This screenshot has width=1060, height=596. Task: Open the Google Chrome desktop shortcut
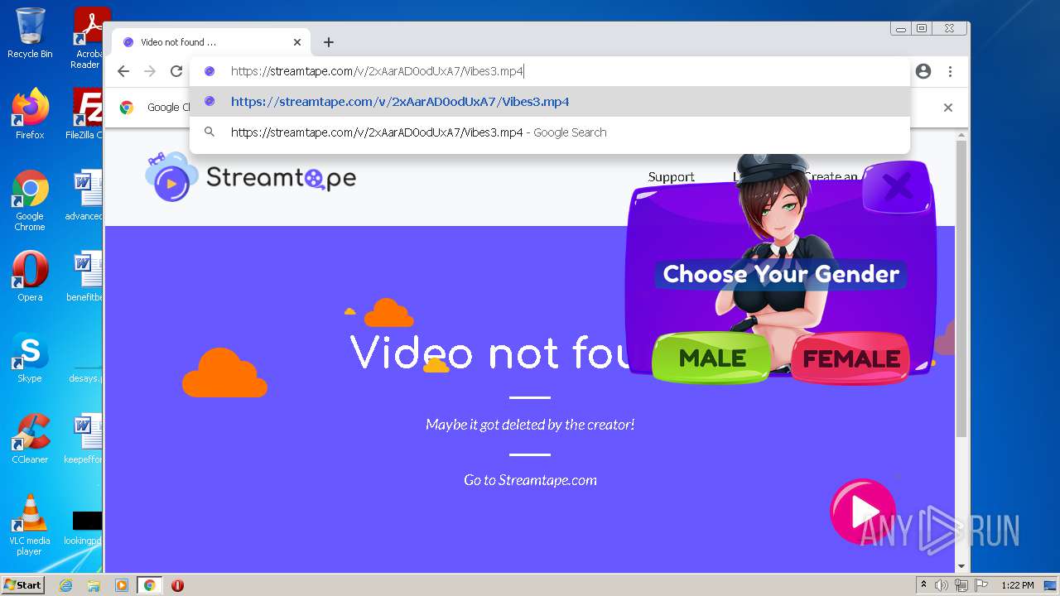(x=30, y=200)
